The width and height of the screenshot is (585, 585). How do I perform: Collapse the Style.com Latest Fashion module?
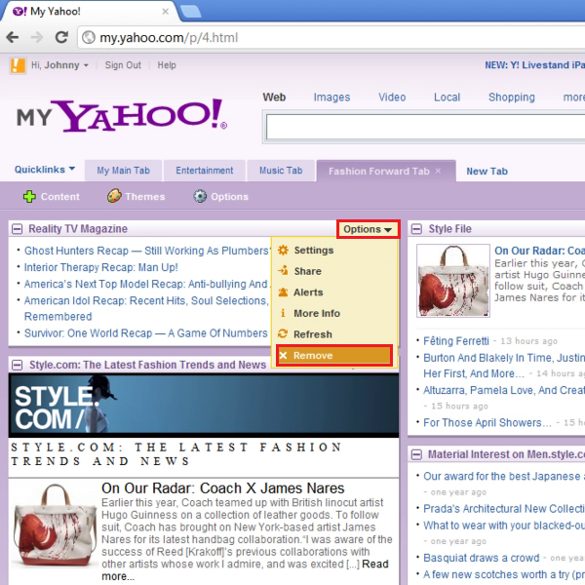(18, 365)
